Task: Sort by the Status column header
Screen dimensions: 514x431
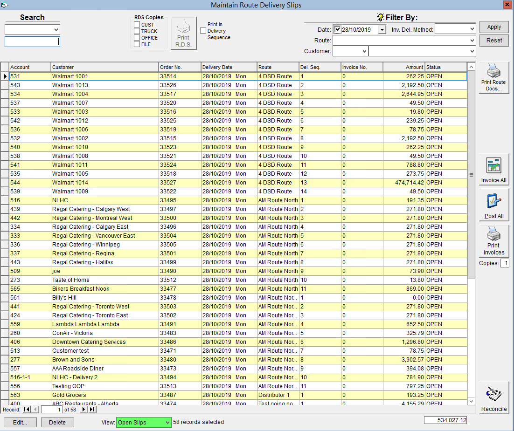Action: point(446,67)
